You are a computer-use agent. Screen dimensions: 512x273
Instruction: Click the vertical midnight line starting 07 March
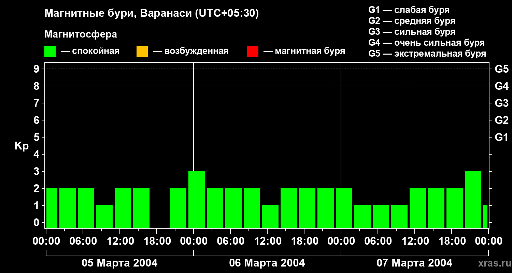pos(341,125)
